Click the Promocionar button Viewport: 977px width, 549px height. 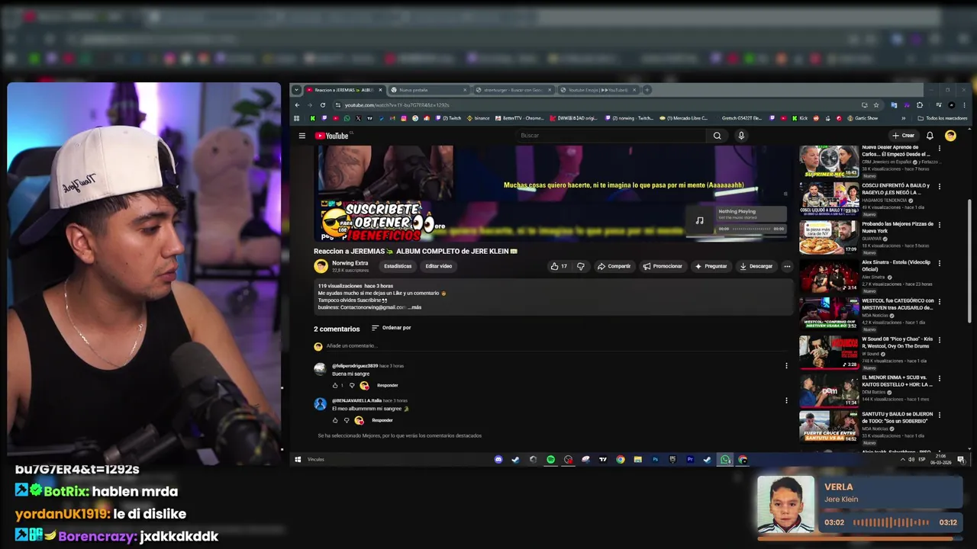(663, 266)
